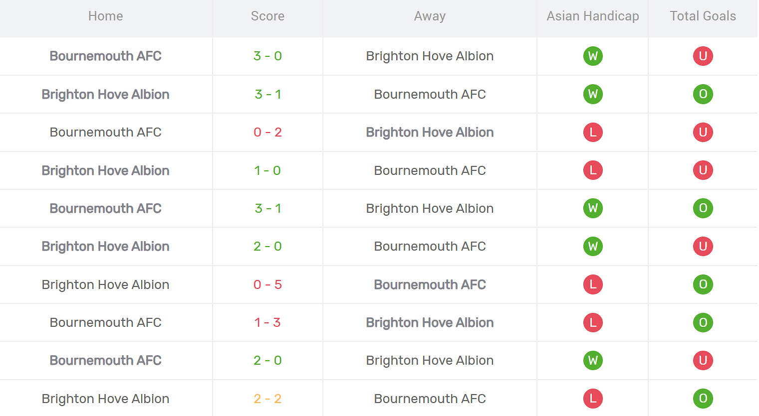Click the Asian Handicap column header
The height and width of the screenshot is (416, 759).
pos(593,16)
